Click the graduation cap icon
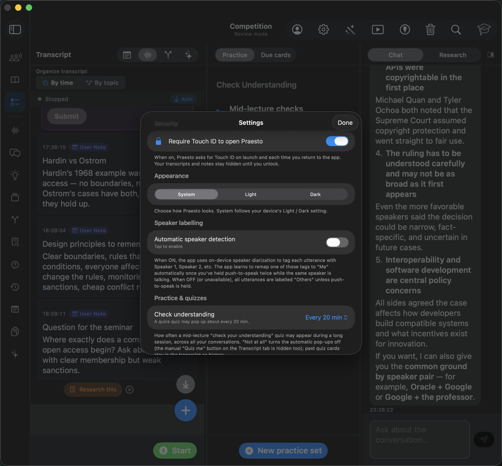The height and width of the screenshot is (466, 502). (484, 29)
